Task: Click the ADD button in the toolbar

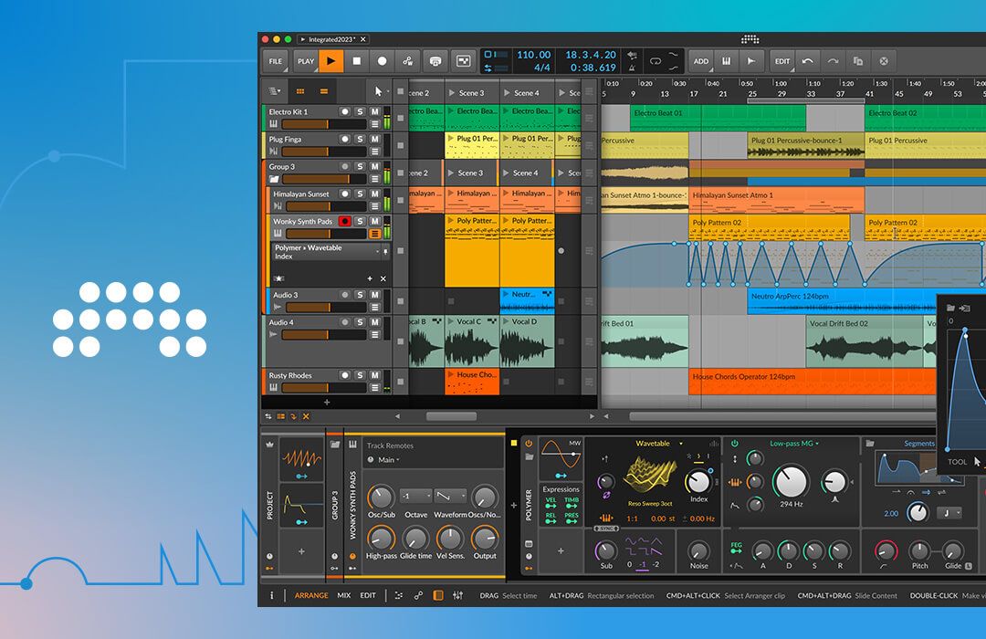Action: tap(701, 60)
